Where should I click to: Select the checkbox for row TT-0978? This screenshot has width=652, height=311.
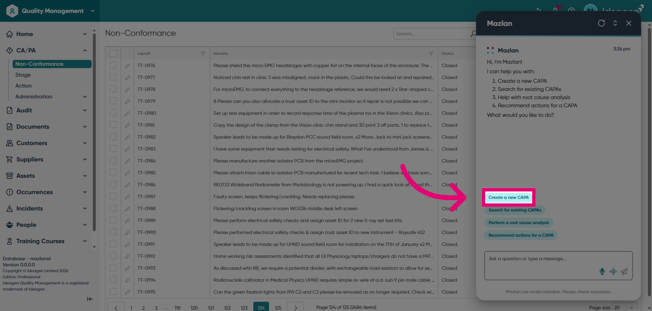point(113,89)
